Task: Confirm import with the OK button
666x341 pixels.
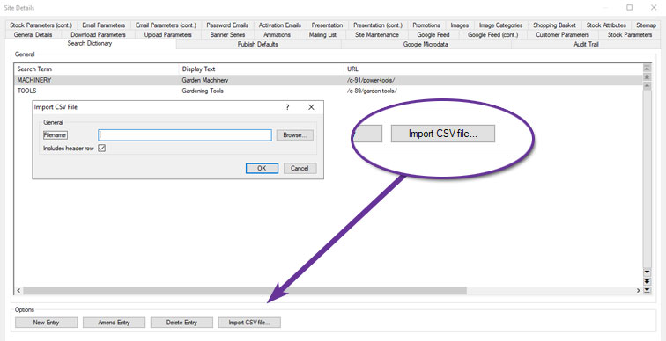Action: [x=262, y=168]
